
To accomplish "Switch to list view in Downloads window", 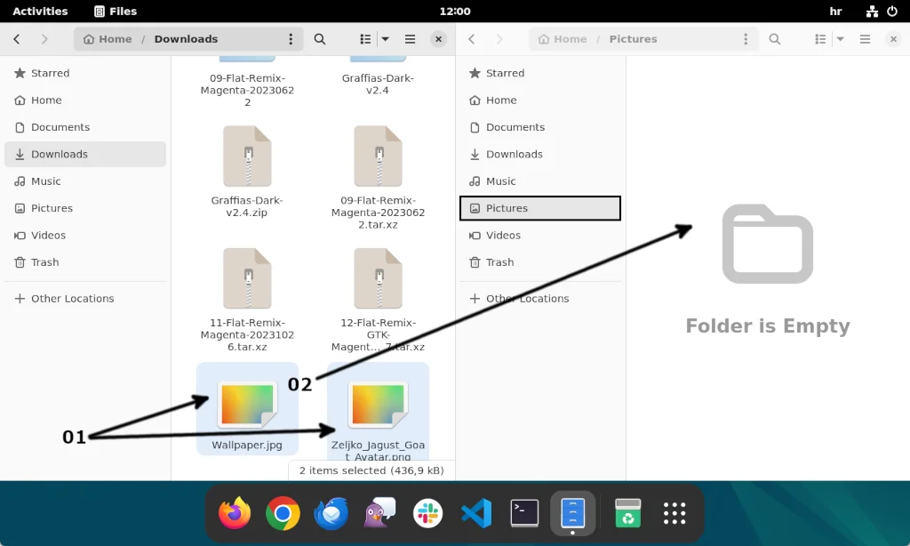I will click(365, 39).
